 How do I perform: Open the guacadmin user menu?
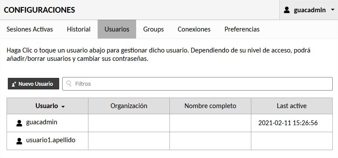click(x=309, y=10)
